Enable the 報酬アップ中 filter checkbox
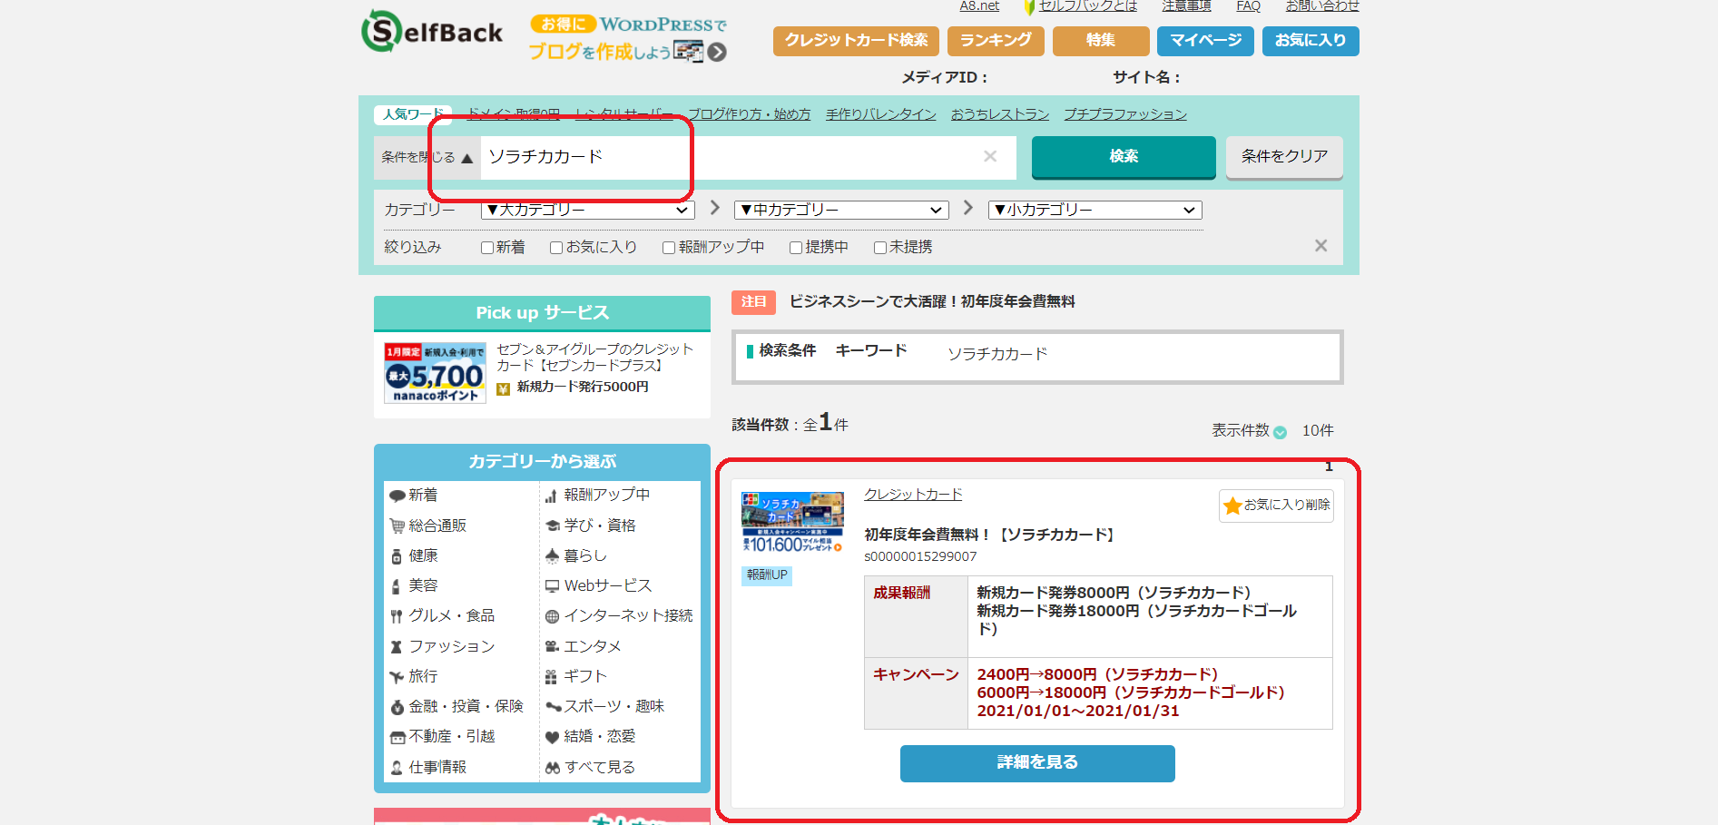Image resolution: width=1718 pixels, height=825 pixels. click(669, 248)
